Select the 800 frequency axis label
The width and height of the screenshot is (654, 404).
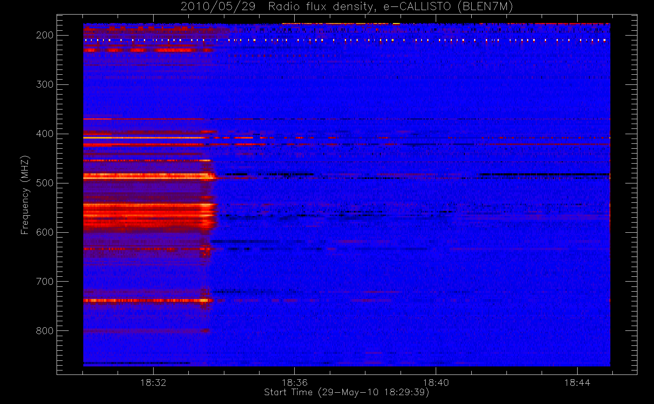click(x=44, y=331)
